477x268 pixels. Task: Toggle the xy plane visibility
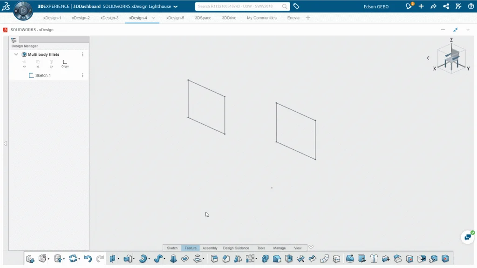coord(24,62)
